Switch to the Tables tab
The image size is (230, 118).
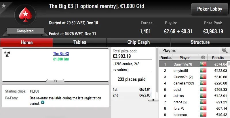[80, 42]
